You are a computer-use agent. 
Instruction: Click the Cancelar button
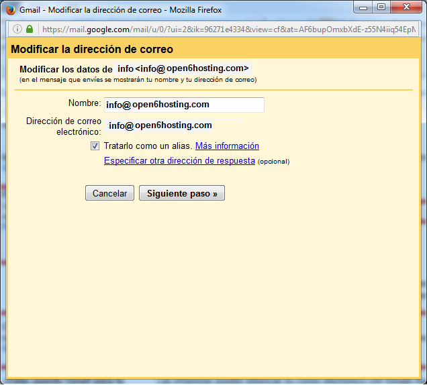point(109,193)
